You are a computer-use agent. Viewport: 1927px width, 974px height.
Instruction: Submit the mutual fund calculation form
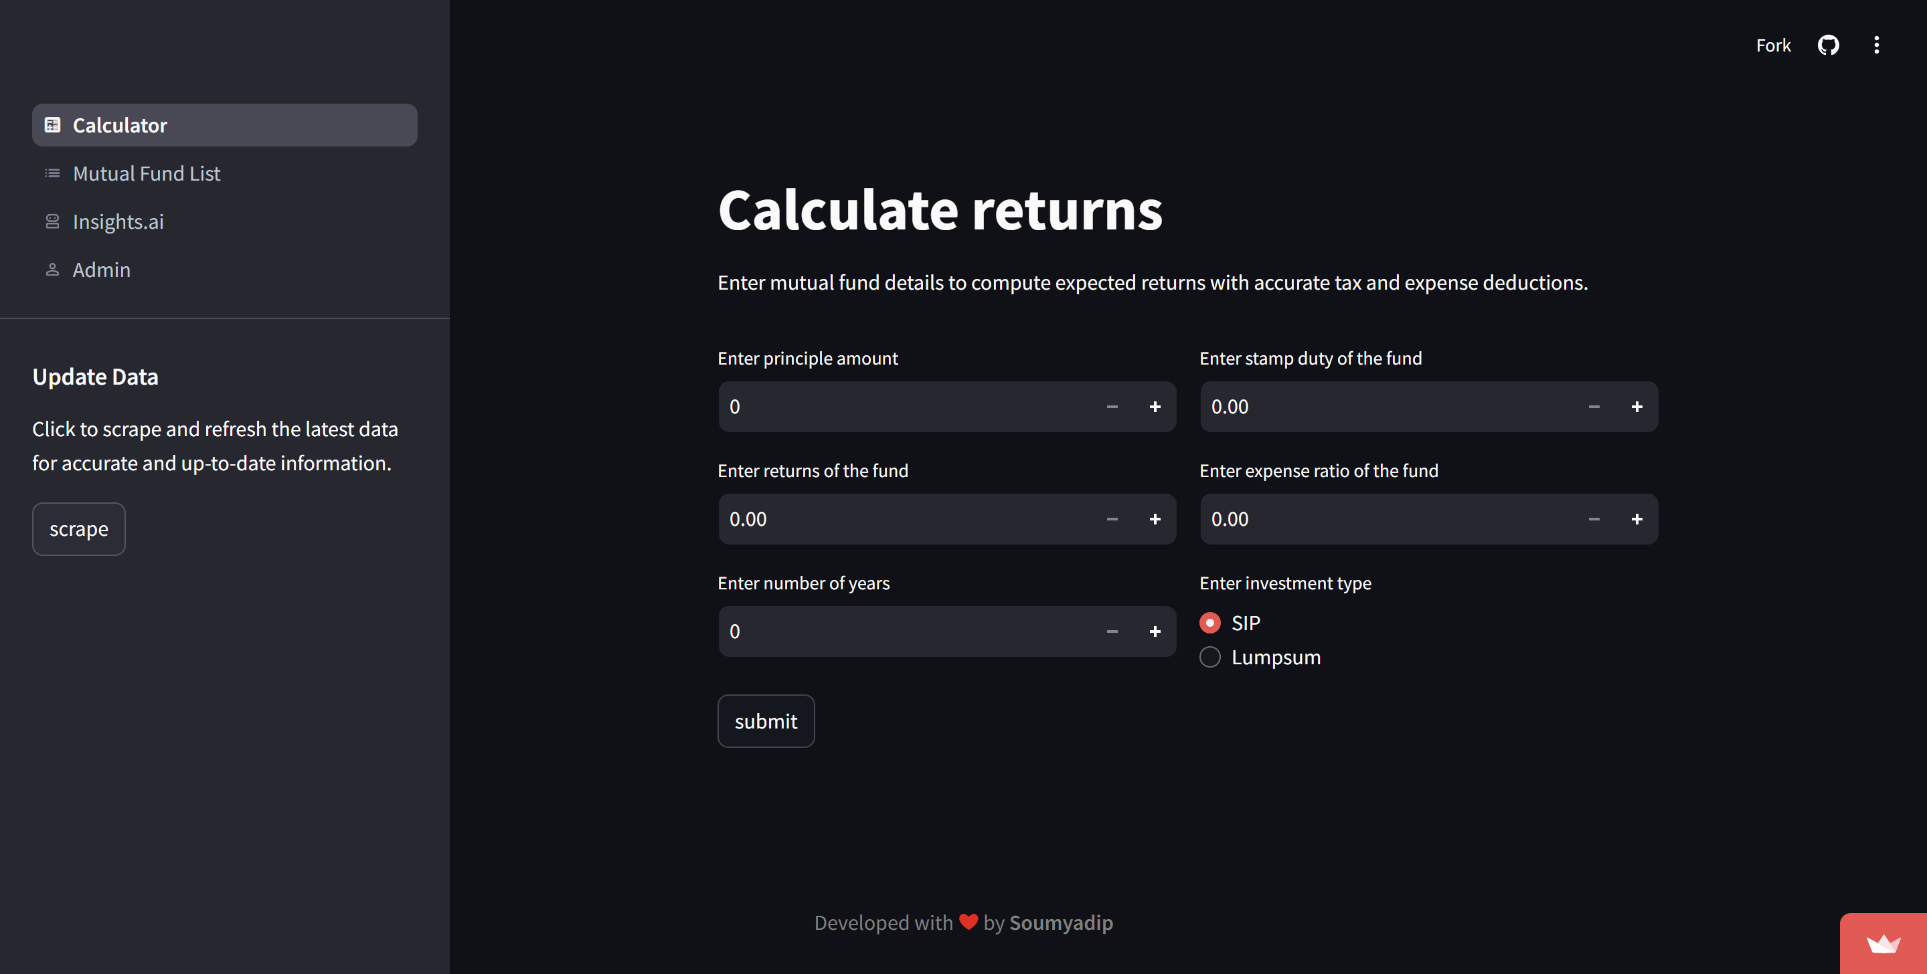[x=765, y=720]
